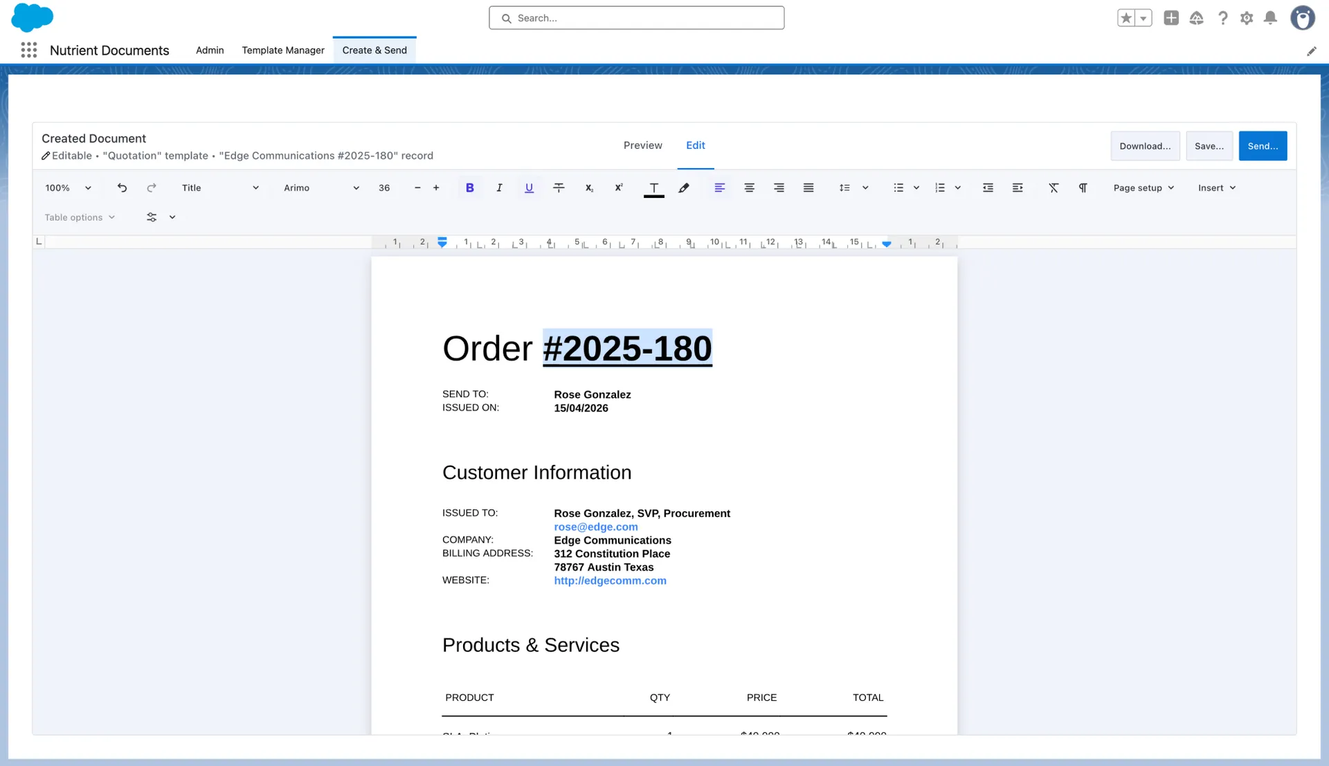Open the Title paragraph style dropdown
This screenshot has width=1329, height=766.
pyautogui.click(x=220, y=188)
